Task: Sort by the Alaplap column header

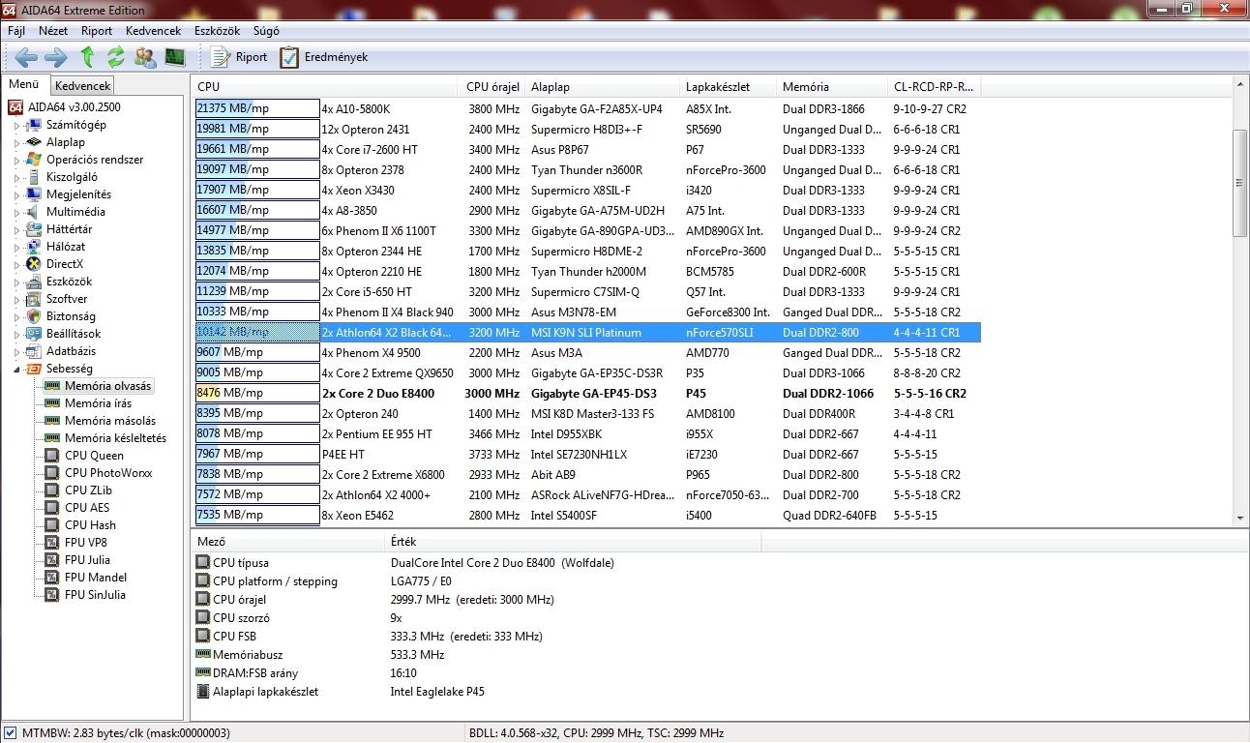Action: 602,87
